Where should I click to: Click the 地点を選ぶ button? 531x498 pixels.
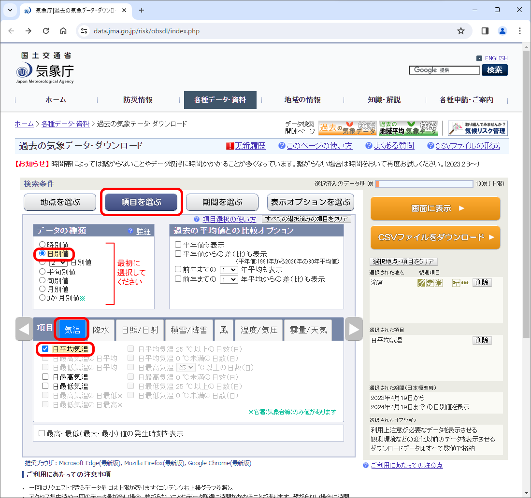(x=60, y=202)
